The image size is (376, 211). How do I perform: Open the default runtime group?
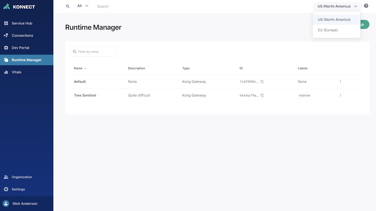click(80, 82)
